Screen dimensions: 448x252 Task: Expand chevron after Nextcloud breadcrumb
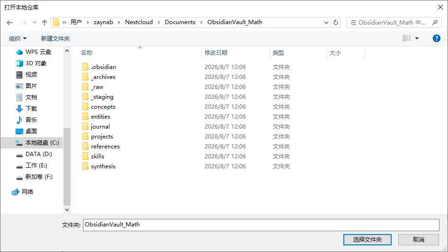159,22
